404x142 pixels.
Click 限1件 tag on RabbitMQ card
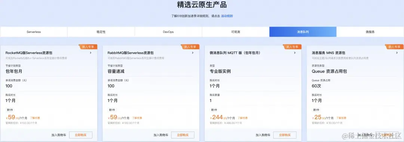112,110
